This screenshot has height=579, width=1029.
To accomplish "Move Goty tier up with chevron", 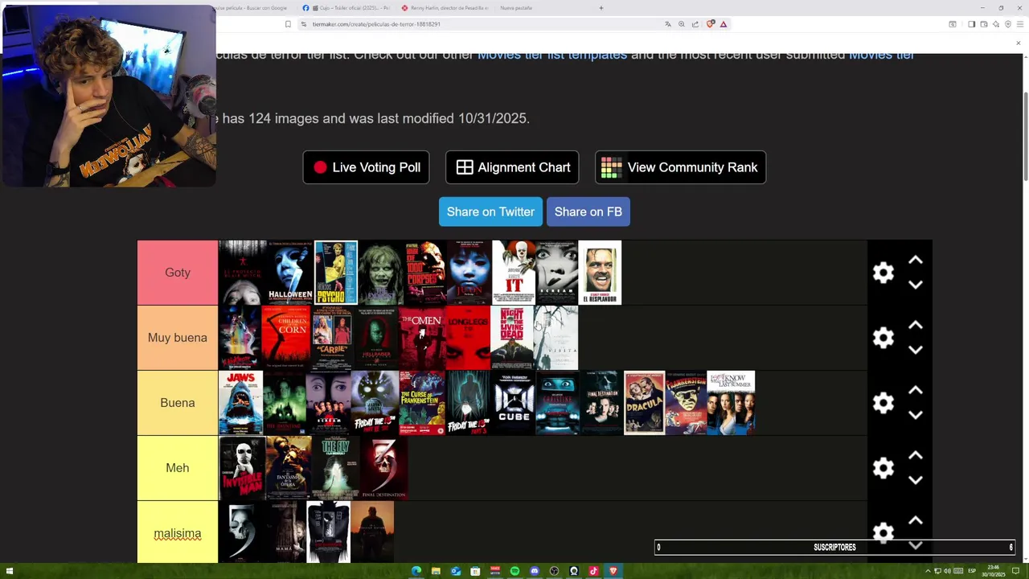I will coord(915,261).
